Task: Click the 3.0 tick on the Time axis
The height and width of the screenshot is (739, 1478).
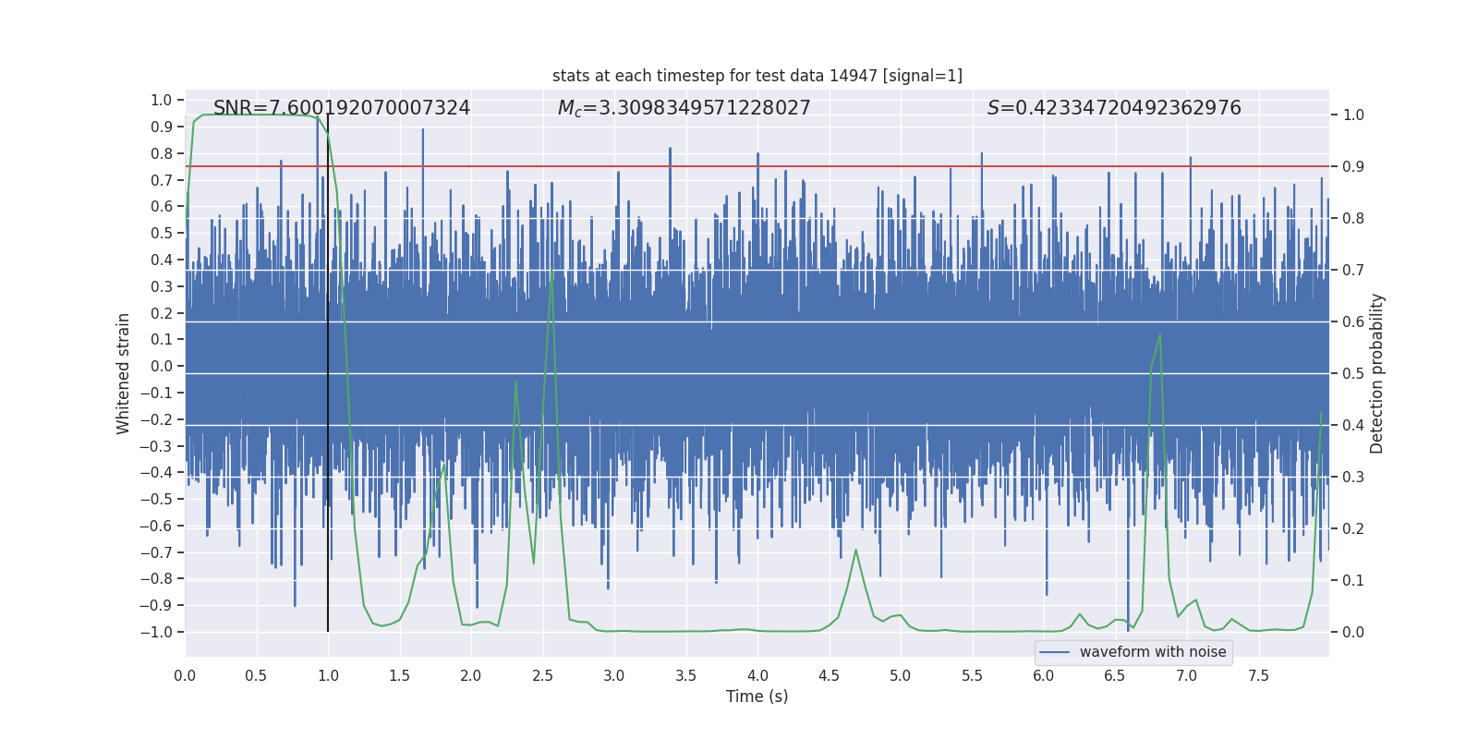Action: pyautogui.click(x=614, y=676)
